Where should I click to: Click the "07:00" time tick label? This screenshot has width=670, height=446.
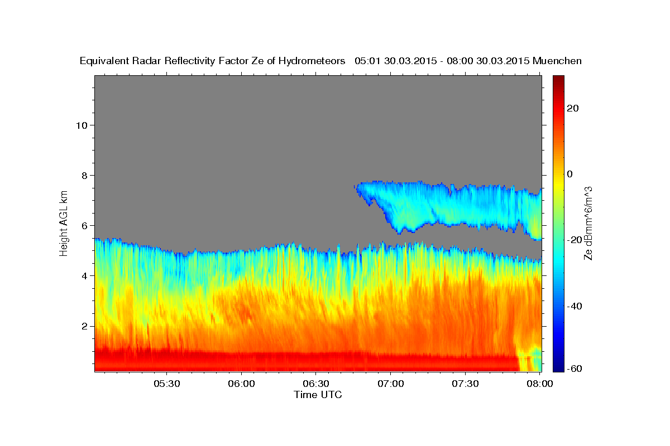point(391,384)
